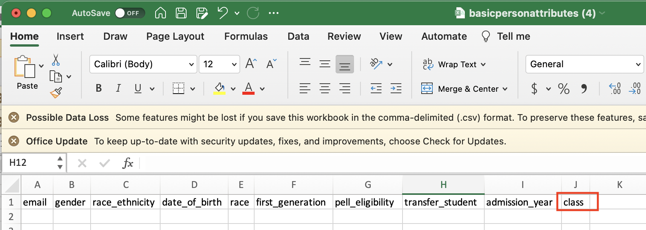Toggle Bold formatting
Screen dimensions: 646x230
(x=99, y=88)
